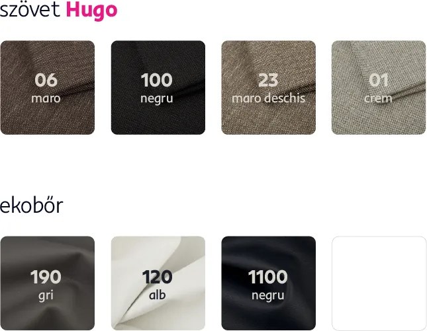Click the number 23 label
Screen dimensions: 427x331
point(268,80)
